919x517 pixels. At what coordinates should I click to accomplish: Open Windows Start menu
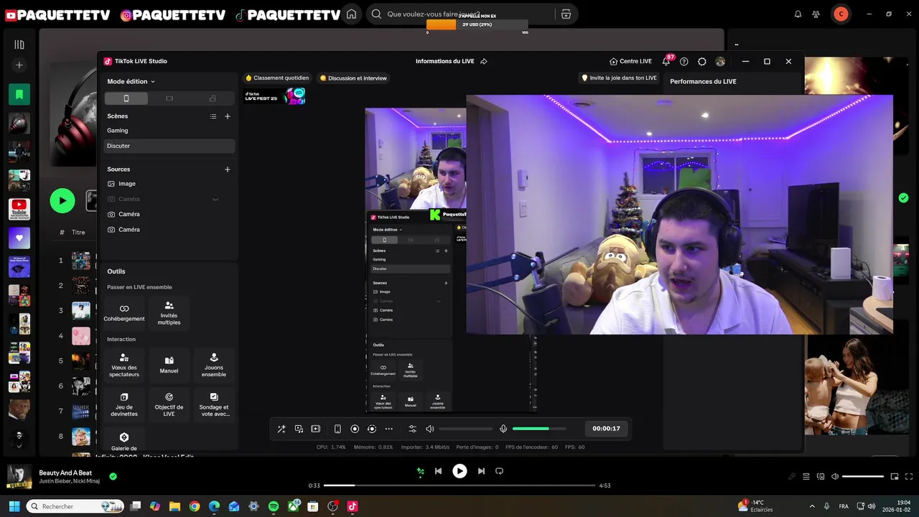click(x=14, y=506)
